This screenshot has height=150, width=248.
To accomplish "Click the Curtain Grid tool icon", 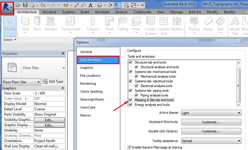I will pos(163,21).
